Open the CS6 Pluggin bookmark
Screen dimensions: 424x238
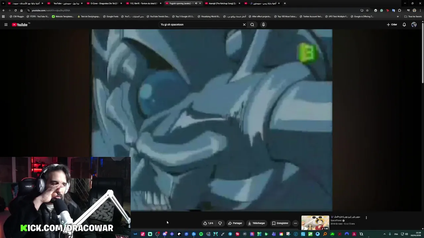click(17, 16)
